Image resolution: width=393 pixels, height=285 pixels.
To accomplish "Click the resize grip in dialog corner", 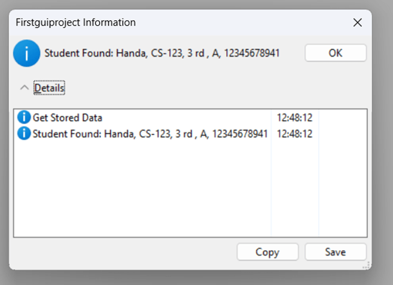I will pyautogui.click(x=367, y=265).
